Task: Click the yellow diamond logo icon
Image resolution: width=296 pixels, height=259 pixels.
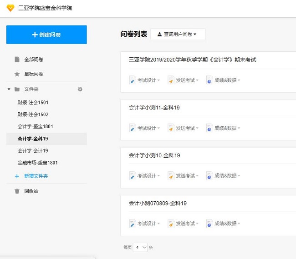Action: 9,8
